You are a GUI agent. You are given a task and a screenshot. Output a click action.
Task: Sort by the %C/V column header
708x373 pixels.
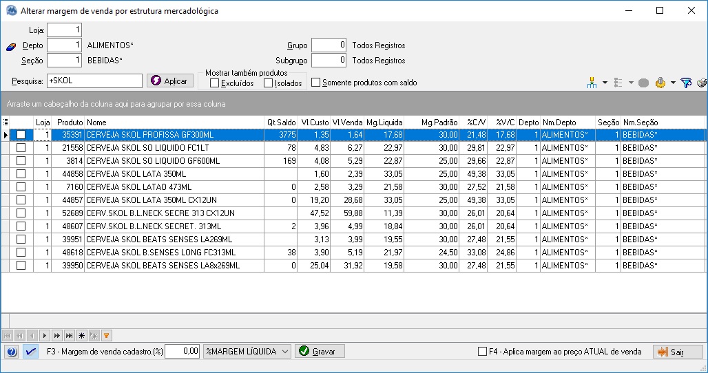tap(473, 122)
